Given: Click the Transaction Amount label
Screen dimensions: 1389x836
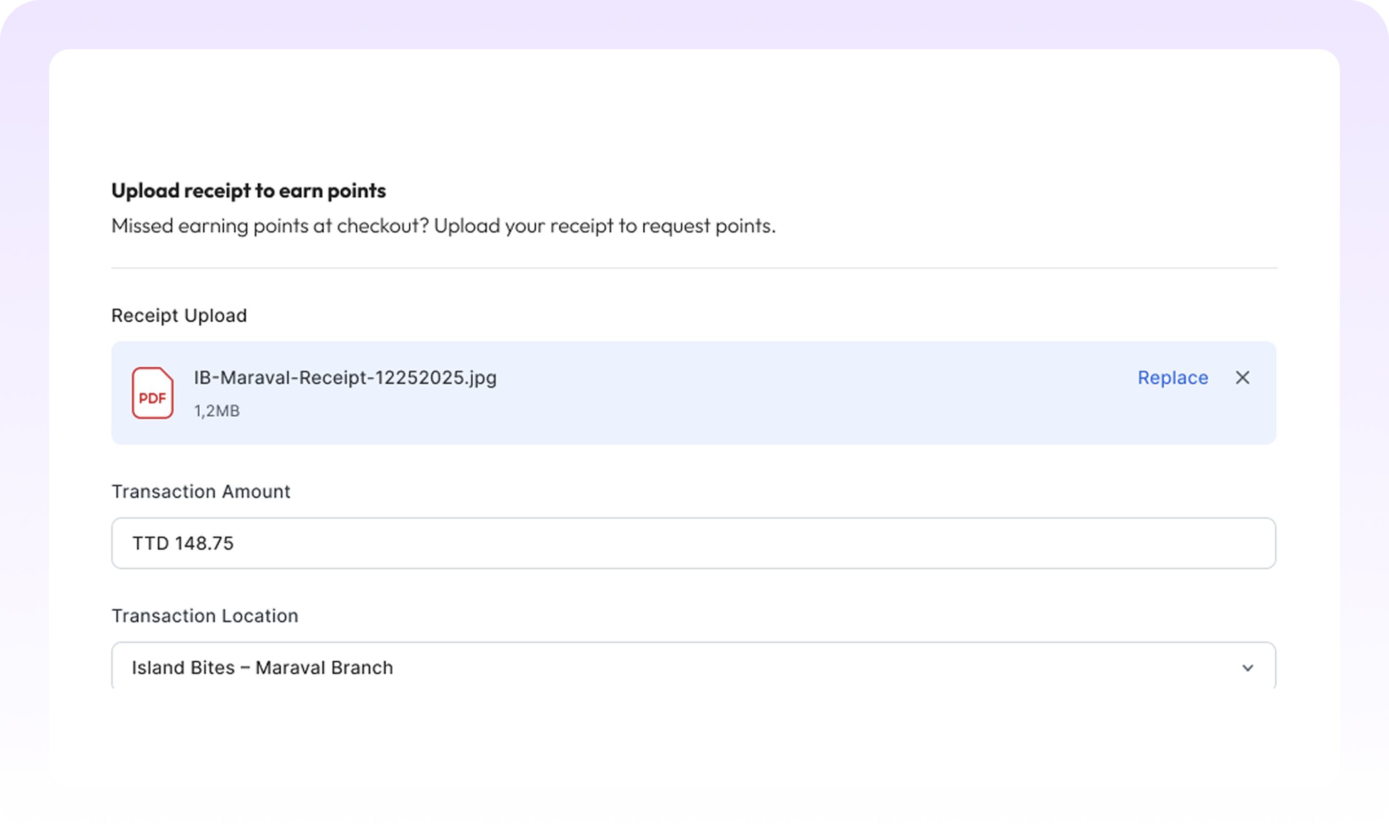Looking at the screenshot, I should pyautogui.click(x=201, y=491).
